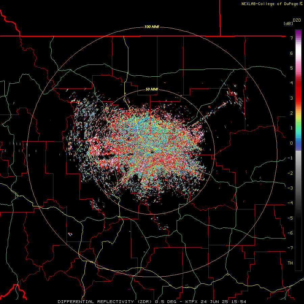Viewport: 304px width, 304px height.
Task: Click the -4 value on the scale
Action: coord(290,203)
